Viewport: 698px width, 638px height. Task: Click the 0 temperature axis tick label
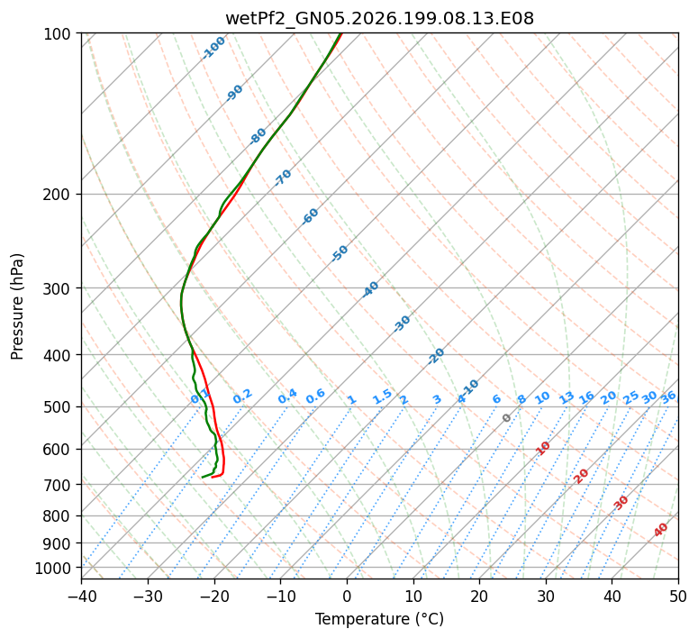tap(348, 597)
